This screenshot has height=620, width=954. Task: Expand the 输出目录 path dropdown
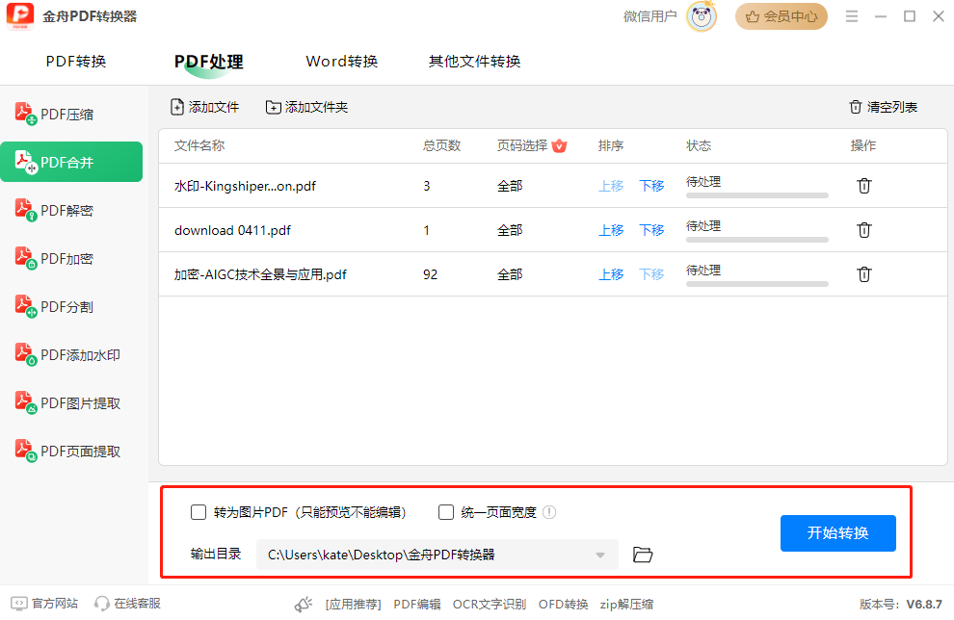point(600,555)
